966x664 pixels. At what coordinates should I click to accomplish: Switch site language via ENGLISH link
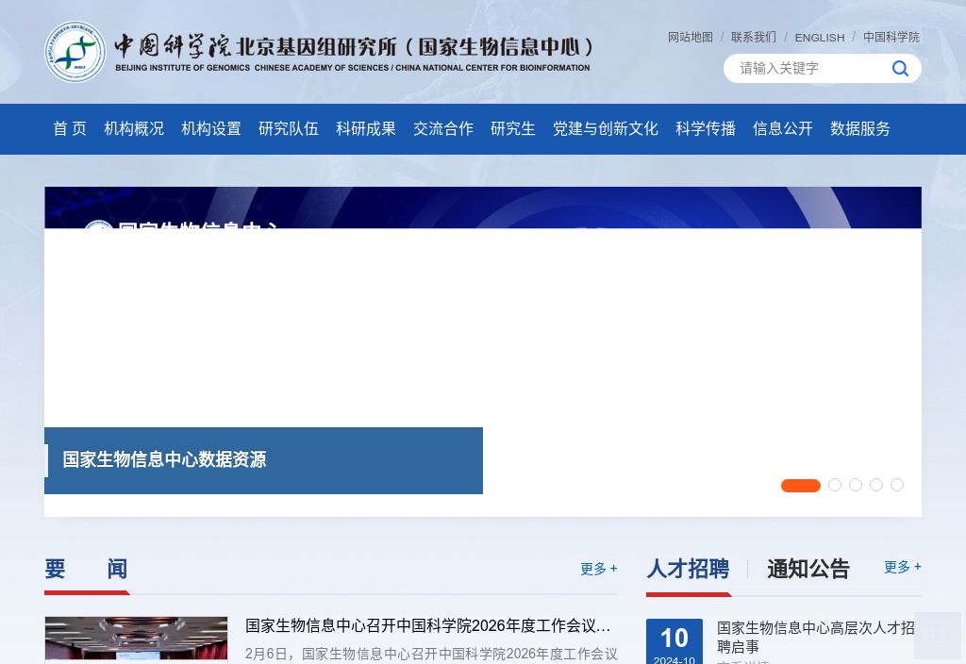[x=820, y=37]
